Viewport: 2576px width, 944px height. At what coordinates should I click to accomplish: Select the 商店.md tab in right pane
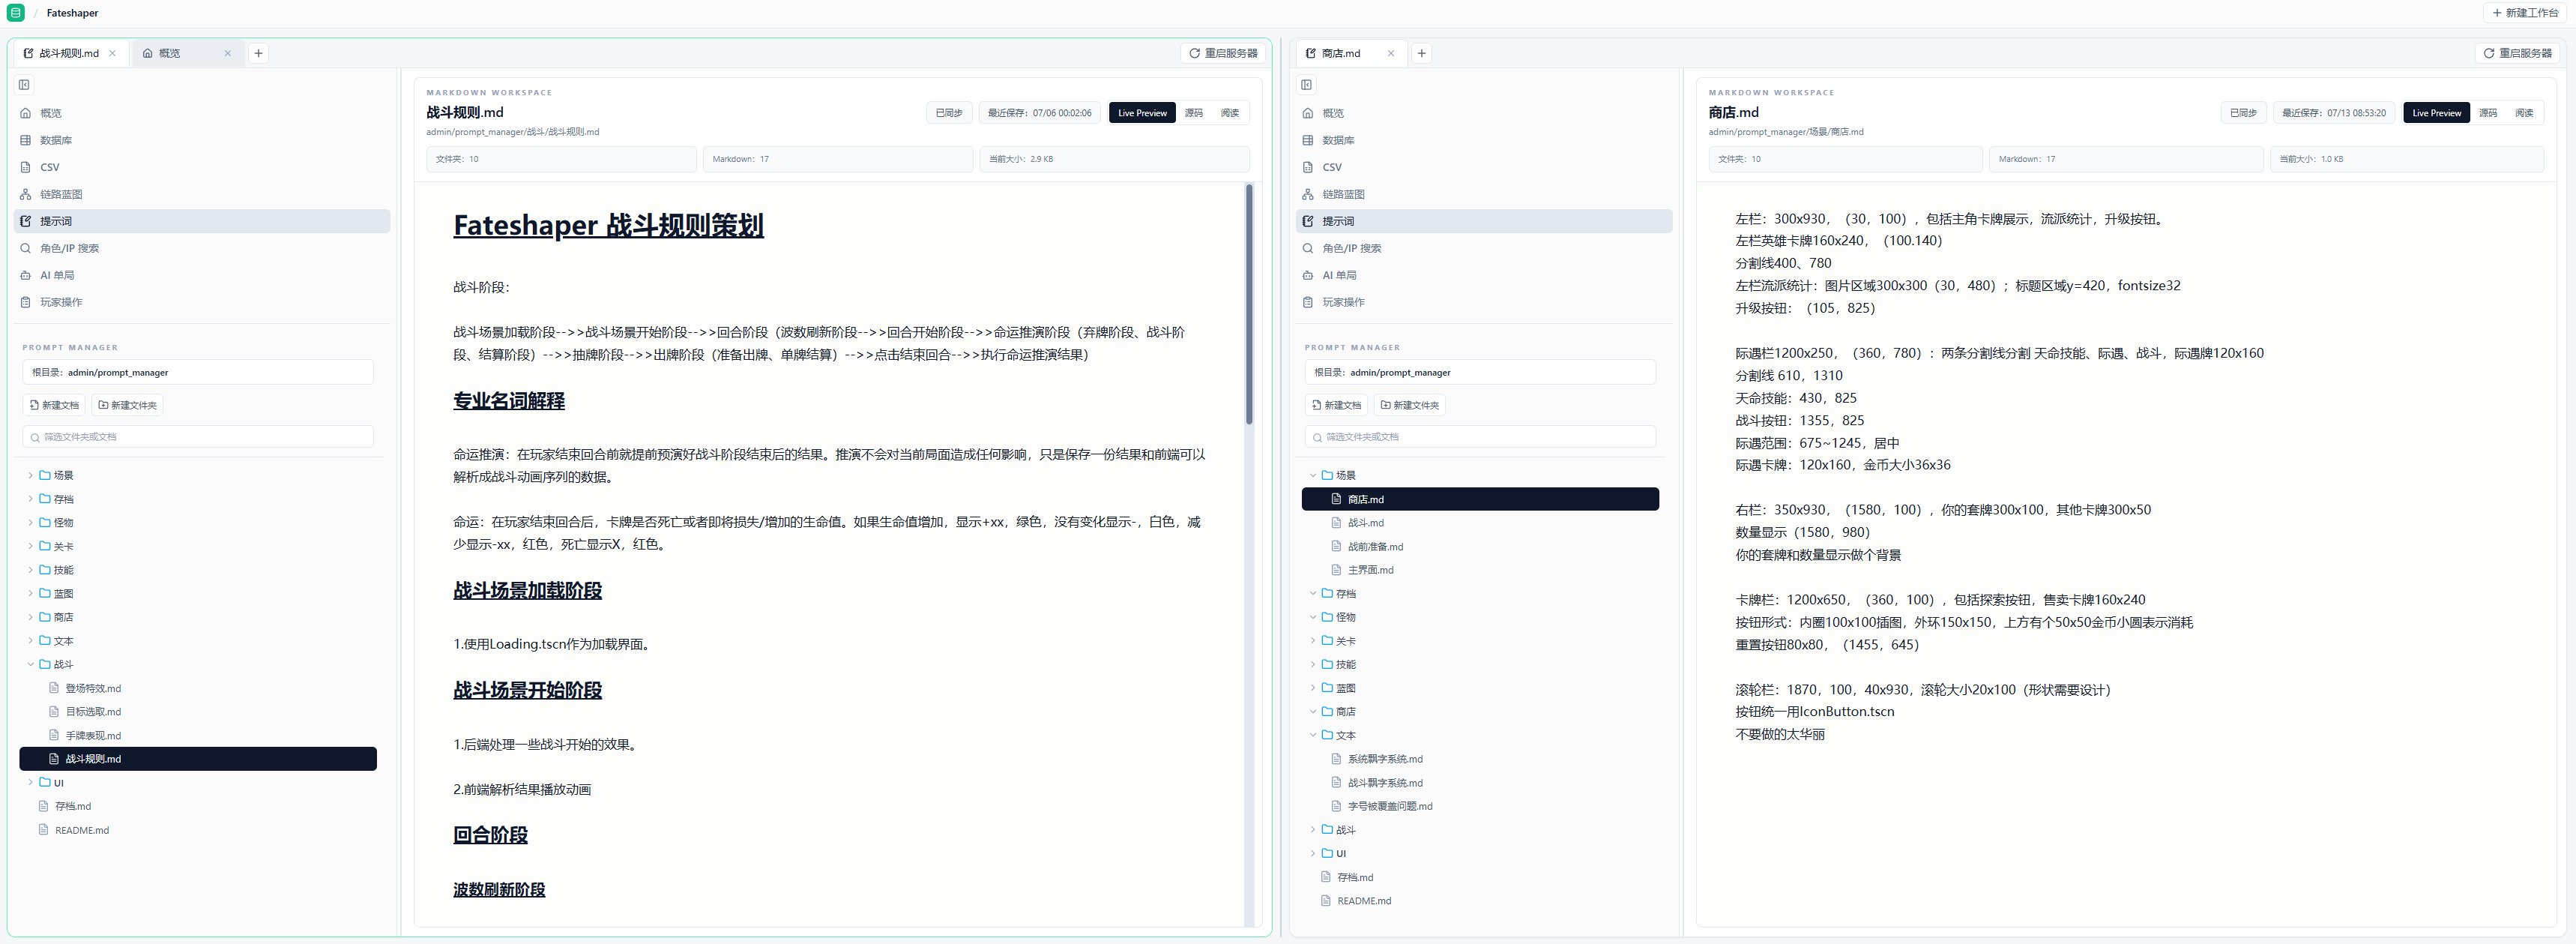[x=1350, y=53]
